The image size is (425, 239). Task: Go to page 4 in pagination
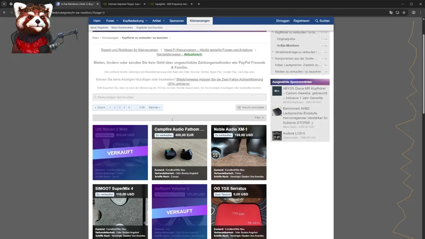[x=124, y=108]
